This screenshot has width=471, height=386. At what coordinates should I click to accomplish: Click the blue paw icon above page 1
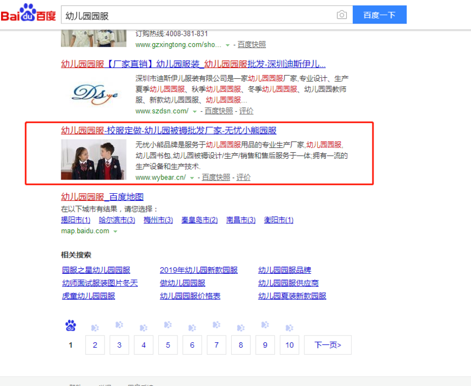coord(71,326)
